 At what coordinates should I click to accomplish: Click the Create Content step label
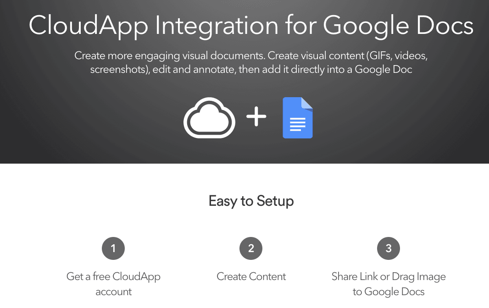[x=251, y=276]
